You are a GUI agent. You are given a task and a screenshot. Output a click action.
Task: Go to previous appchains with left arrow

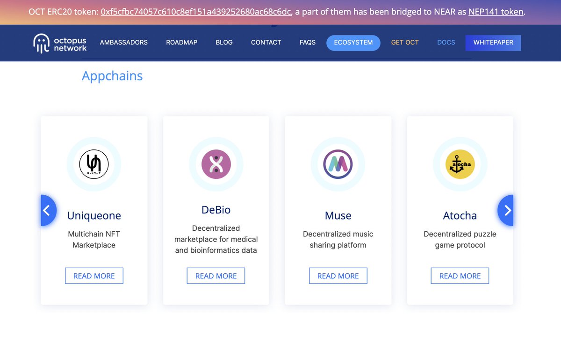click(48, 210)
